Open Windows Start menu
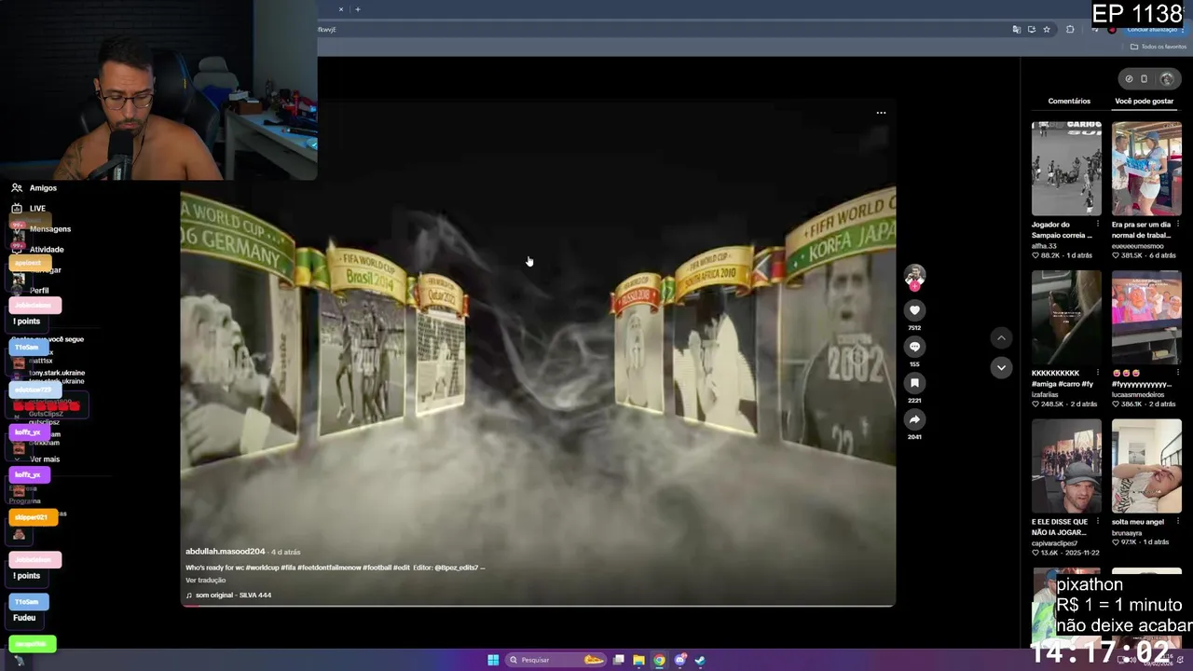The height and width of the screenshot is (671, 1193). (x=492, y=660)
